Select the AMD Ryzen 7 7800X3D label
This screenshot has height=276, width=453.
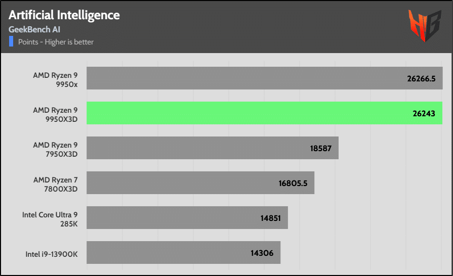click(55, 183)
